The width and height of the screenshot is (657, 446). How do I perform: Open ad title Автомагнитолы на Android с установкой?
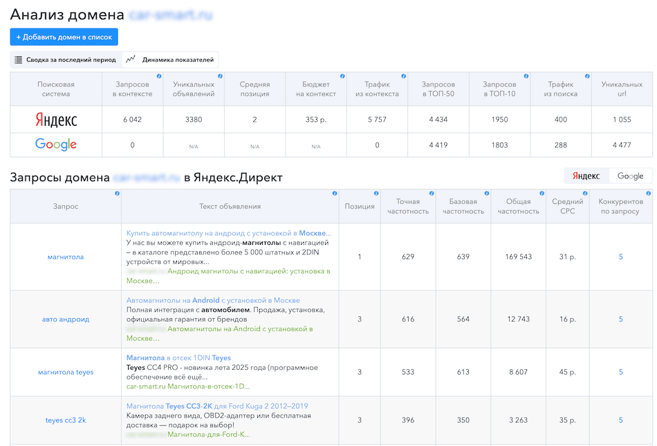click(213, 301)
